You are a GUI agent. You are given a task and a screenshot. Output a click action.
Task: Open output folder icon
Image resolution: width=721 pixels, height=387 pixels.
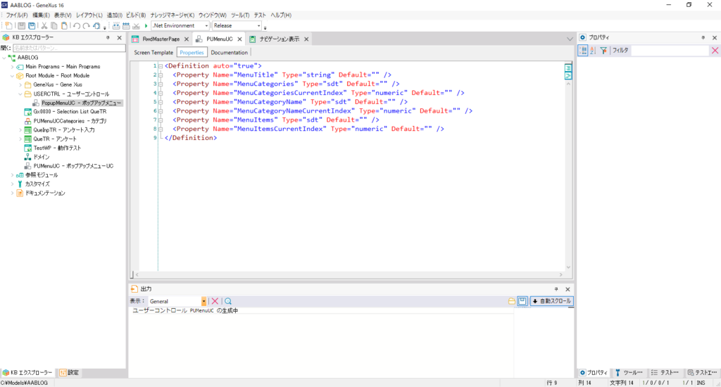click(x=511, y=301)
